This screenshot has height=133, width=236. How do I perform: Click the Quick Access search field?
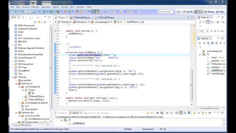[x=165, y=11]
